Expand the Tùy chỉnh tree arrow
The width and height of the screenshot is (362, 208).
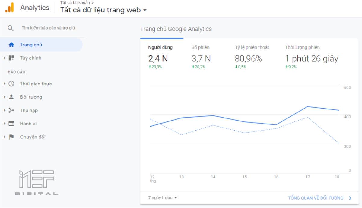coord(5,58)
